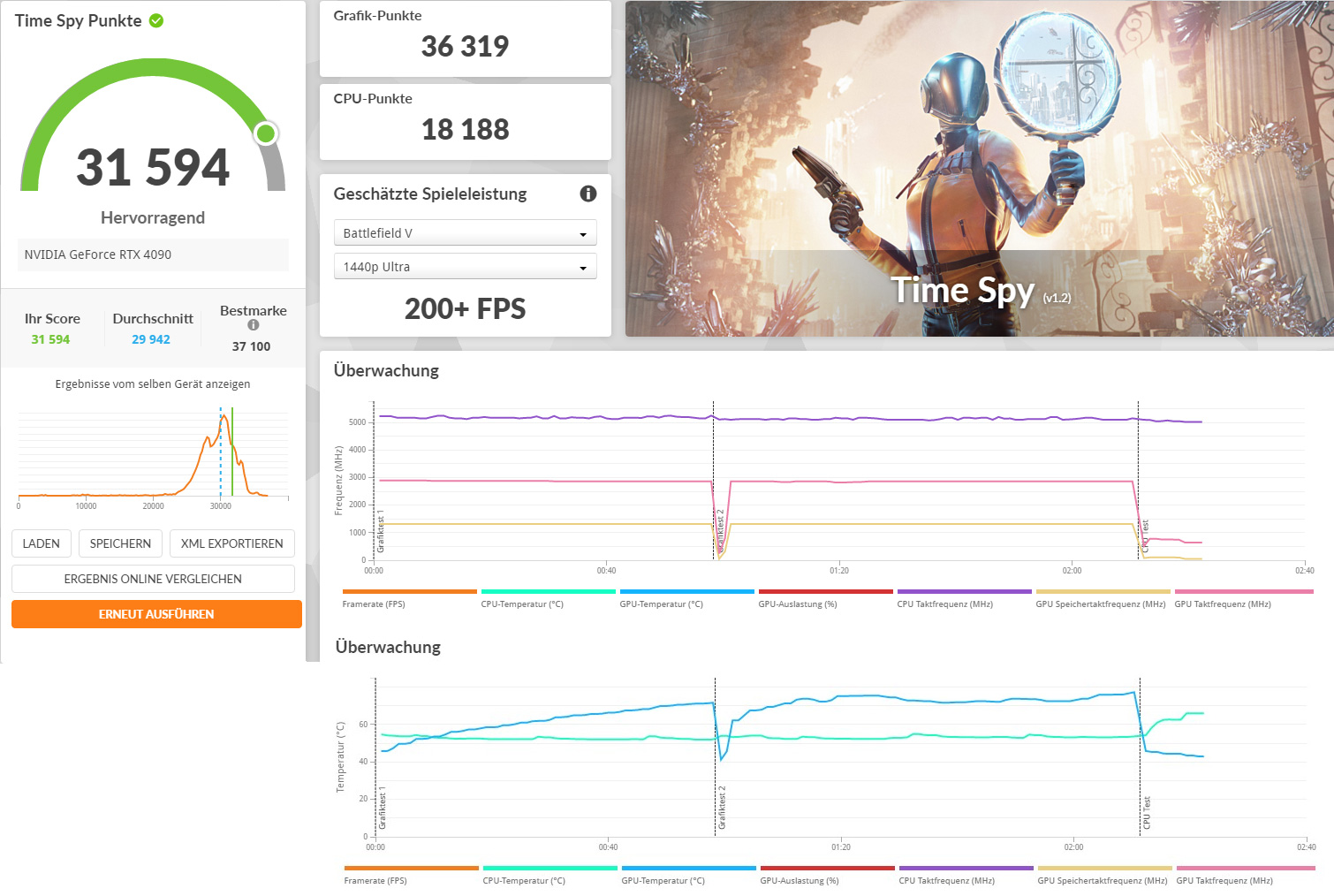Click the green score marker on the gauge
Screen dimensions: 1334x896
pyautogui.click(x=266, y=133)
